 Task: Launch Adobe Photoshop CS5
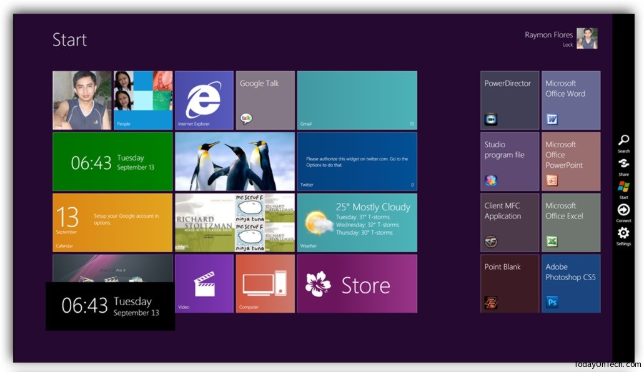pyautogui.click(x=571, y=284)
